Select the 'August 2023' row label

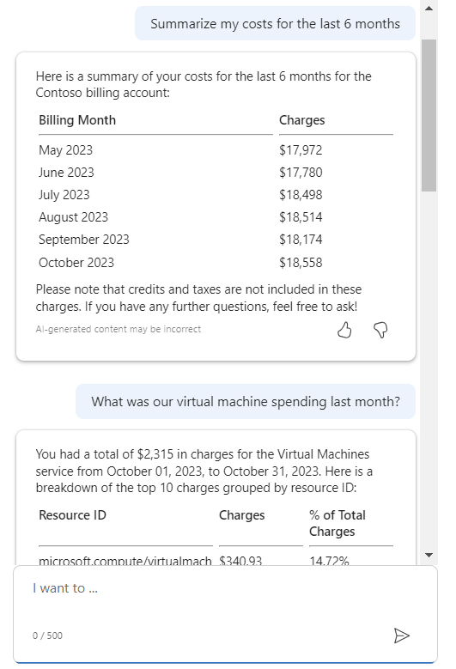coord(73,217)
